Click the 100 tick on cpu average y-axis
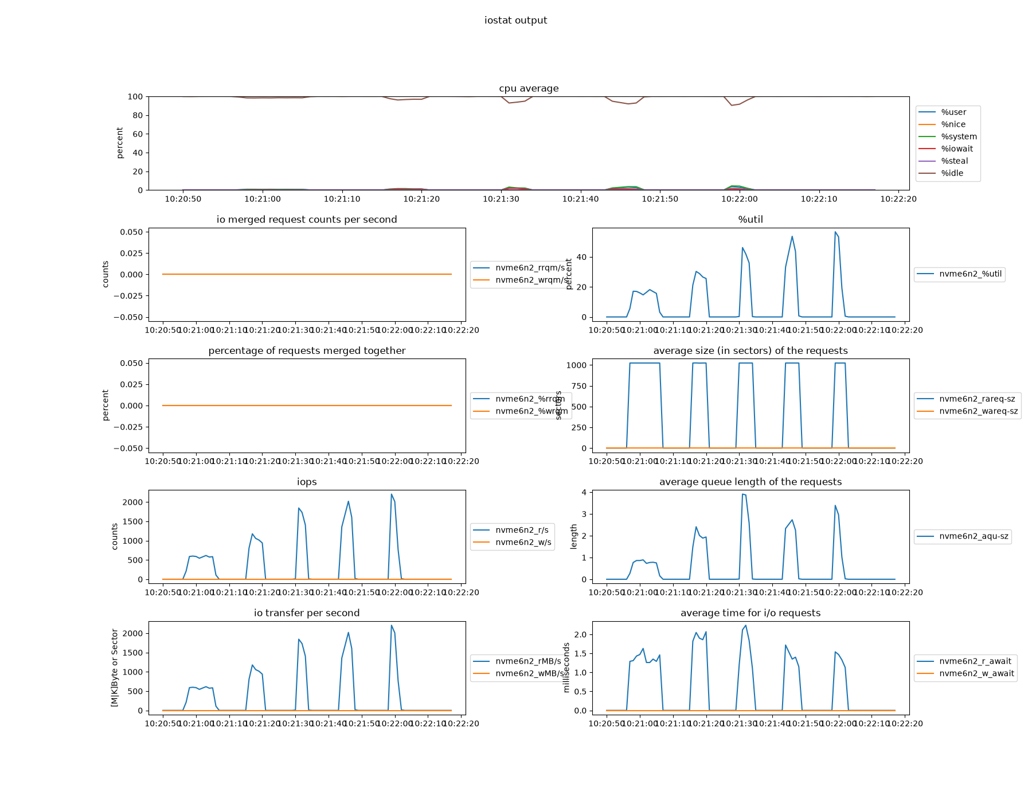 point(135,97)
